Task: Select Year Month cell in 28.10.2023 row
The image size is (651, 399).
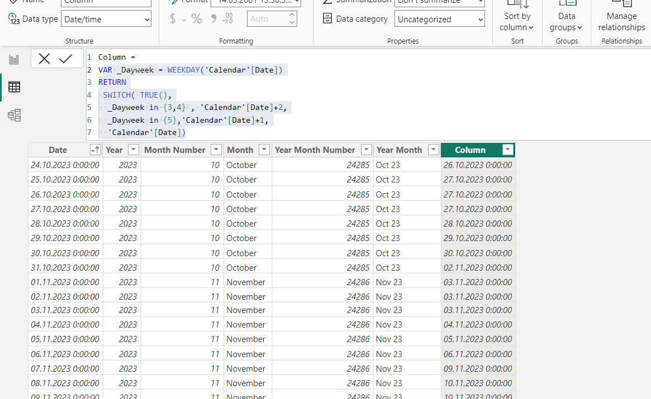Action: pyautogui.click(x=407, y=224)
